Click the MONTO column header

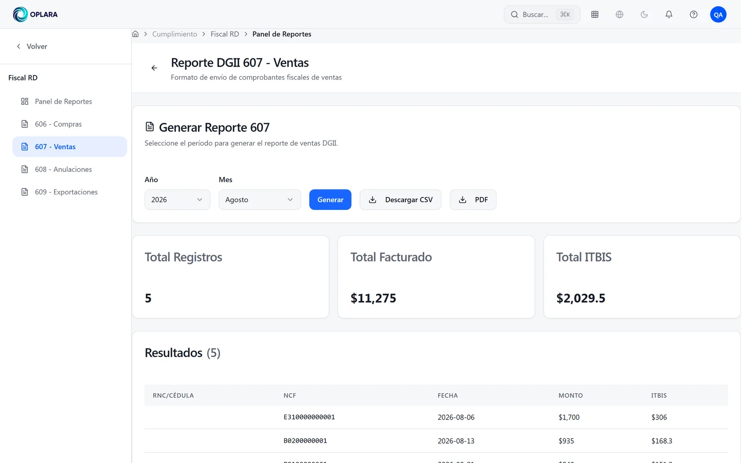(571, 395)
